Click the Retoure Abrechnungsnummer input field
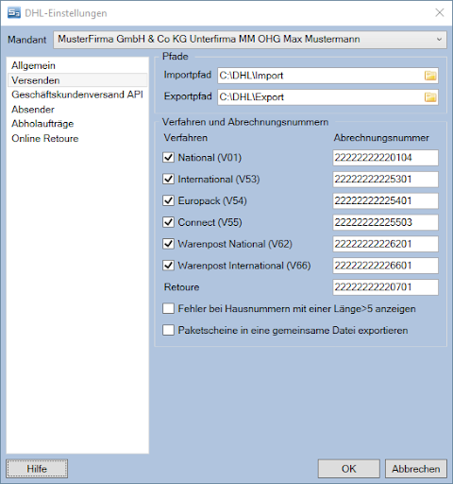Image resolution: width=453 pixels, height=484 pixels. point(385,287)
